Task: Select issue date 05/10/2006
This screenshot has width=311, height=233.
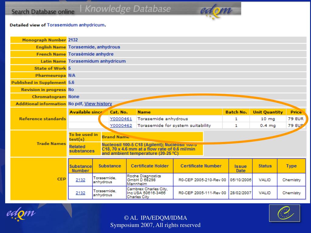Action: (241, 180)
